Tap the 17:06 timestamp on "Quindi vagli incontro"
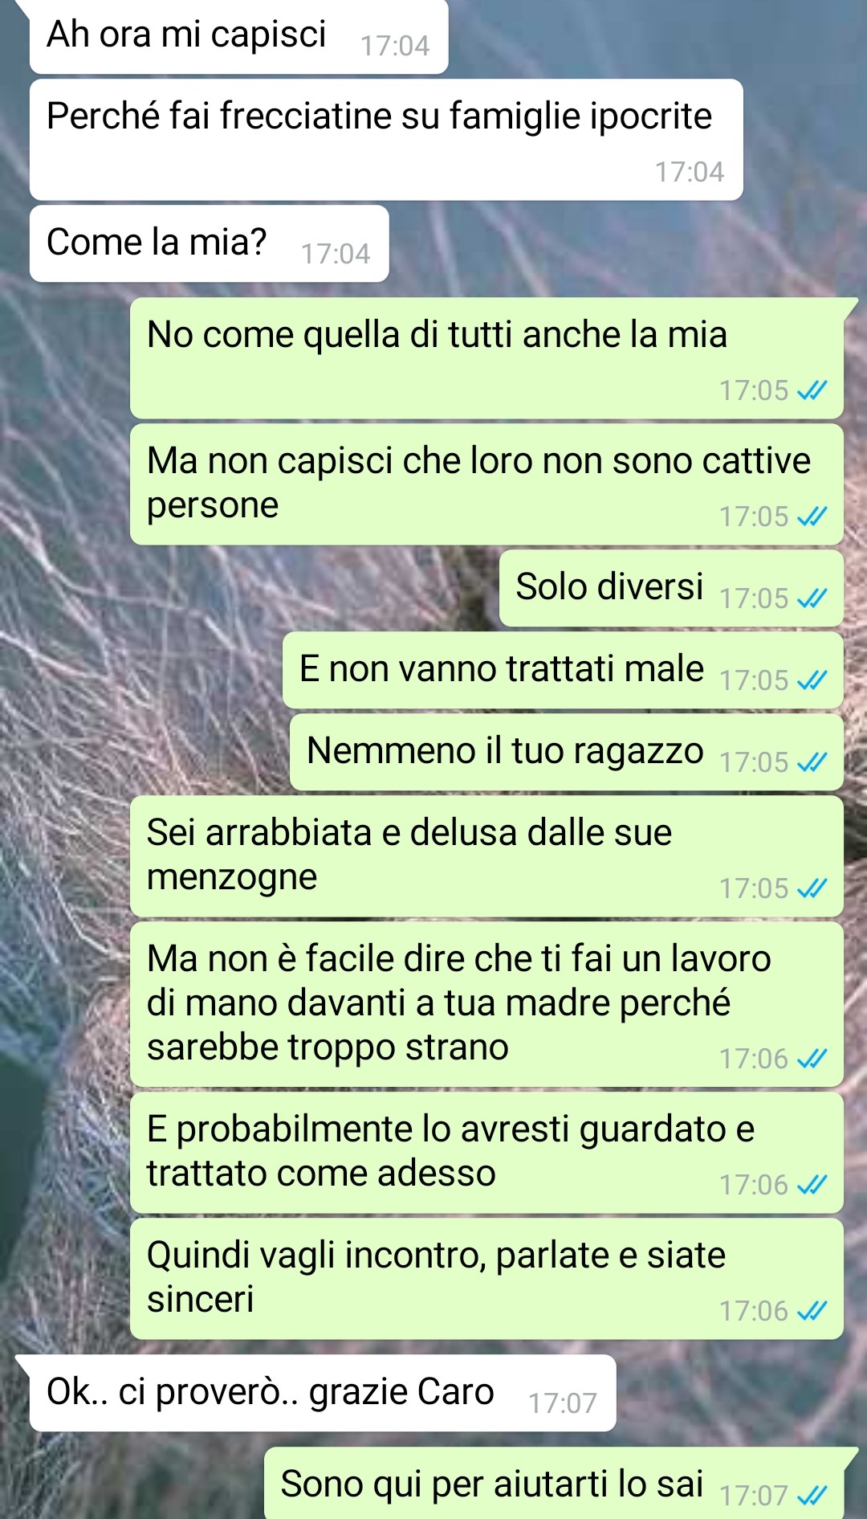The width and height of the screenshot is (867, 1519). (x=753, y=1311)
